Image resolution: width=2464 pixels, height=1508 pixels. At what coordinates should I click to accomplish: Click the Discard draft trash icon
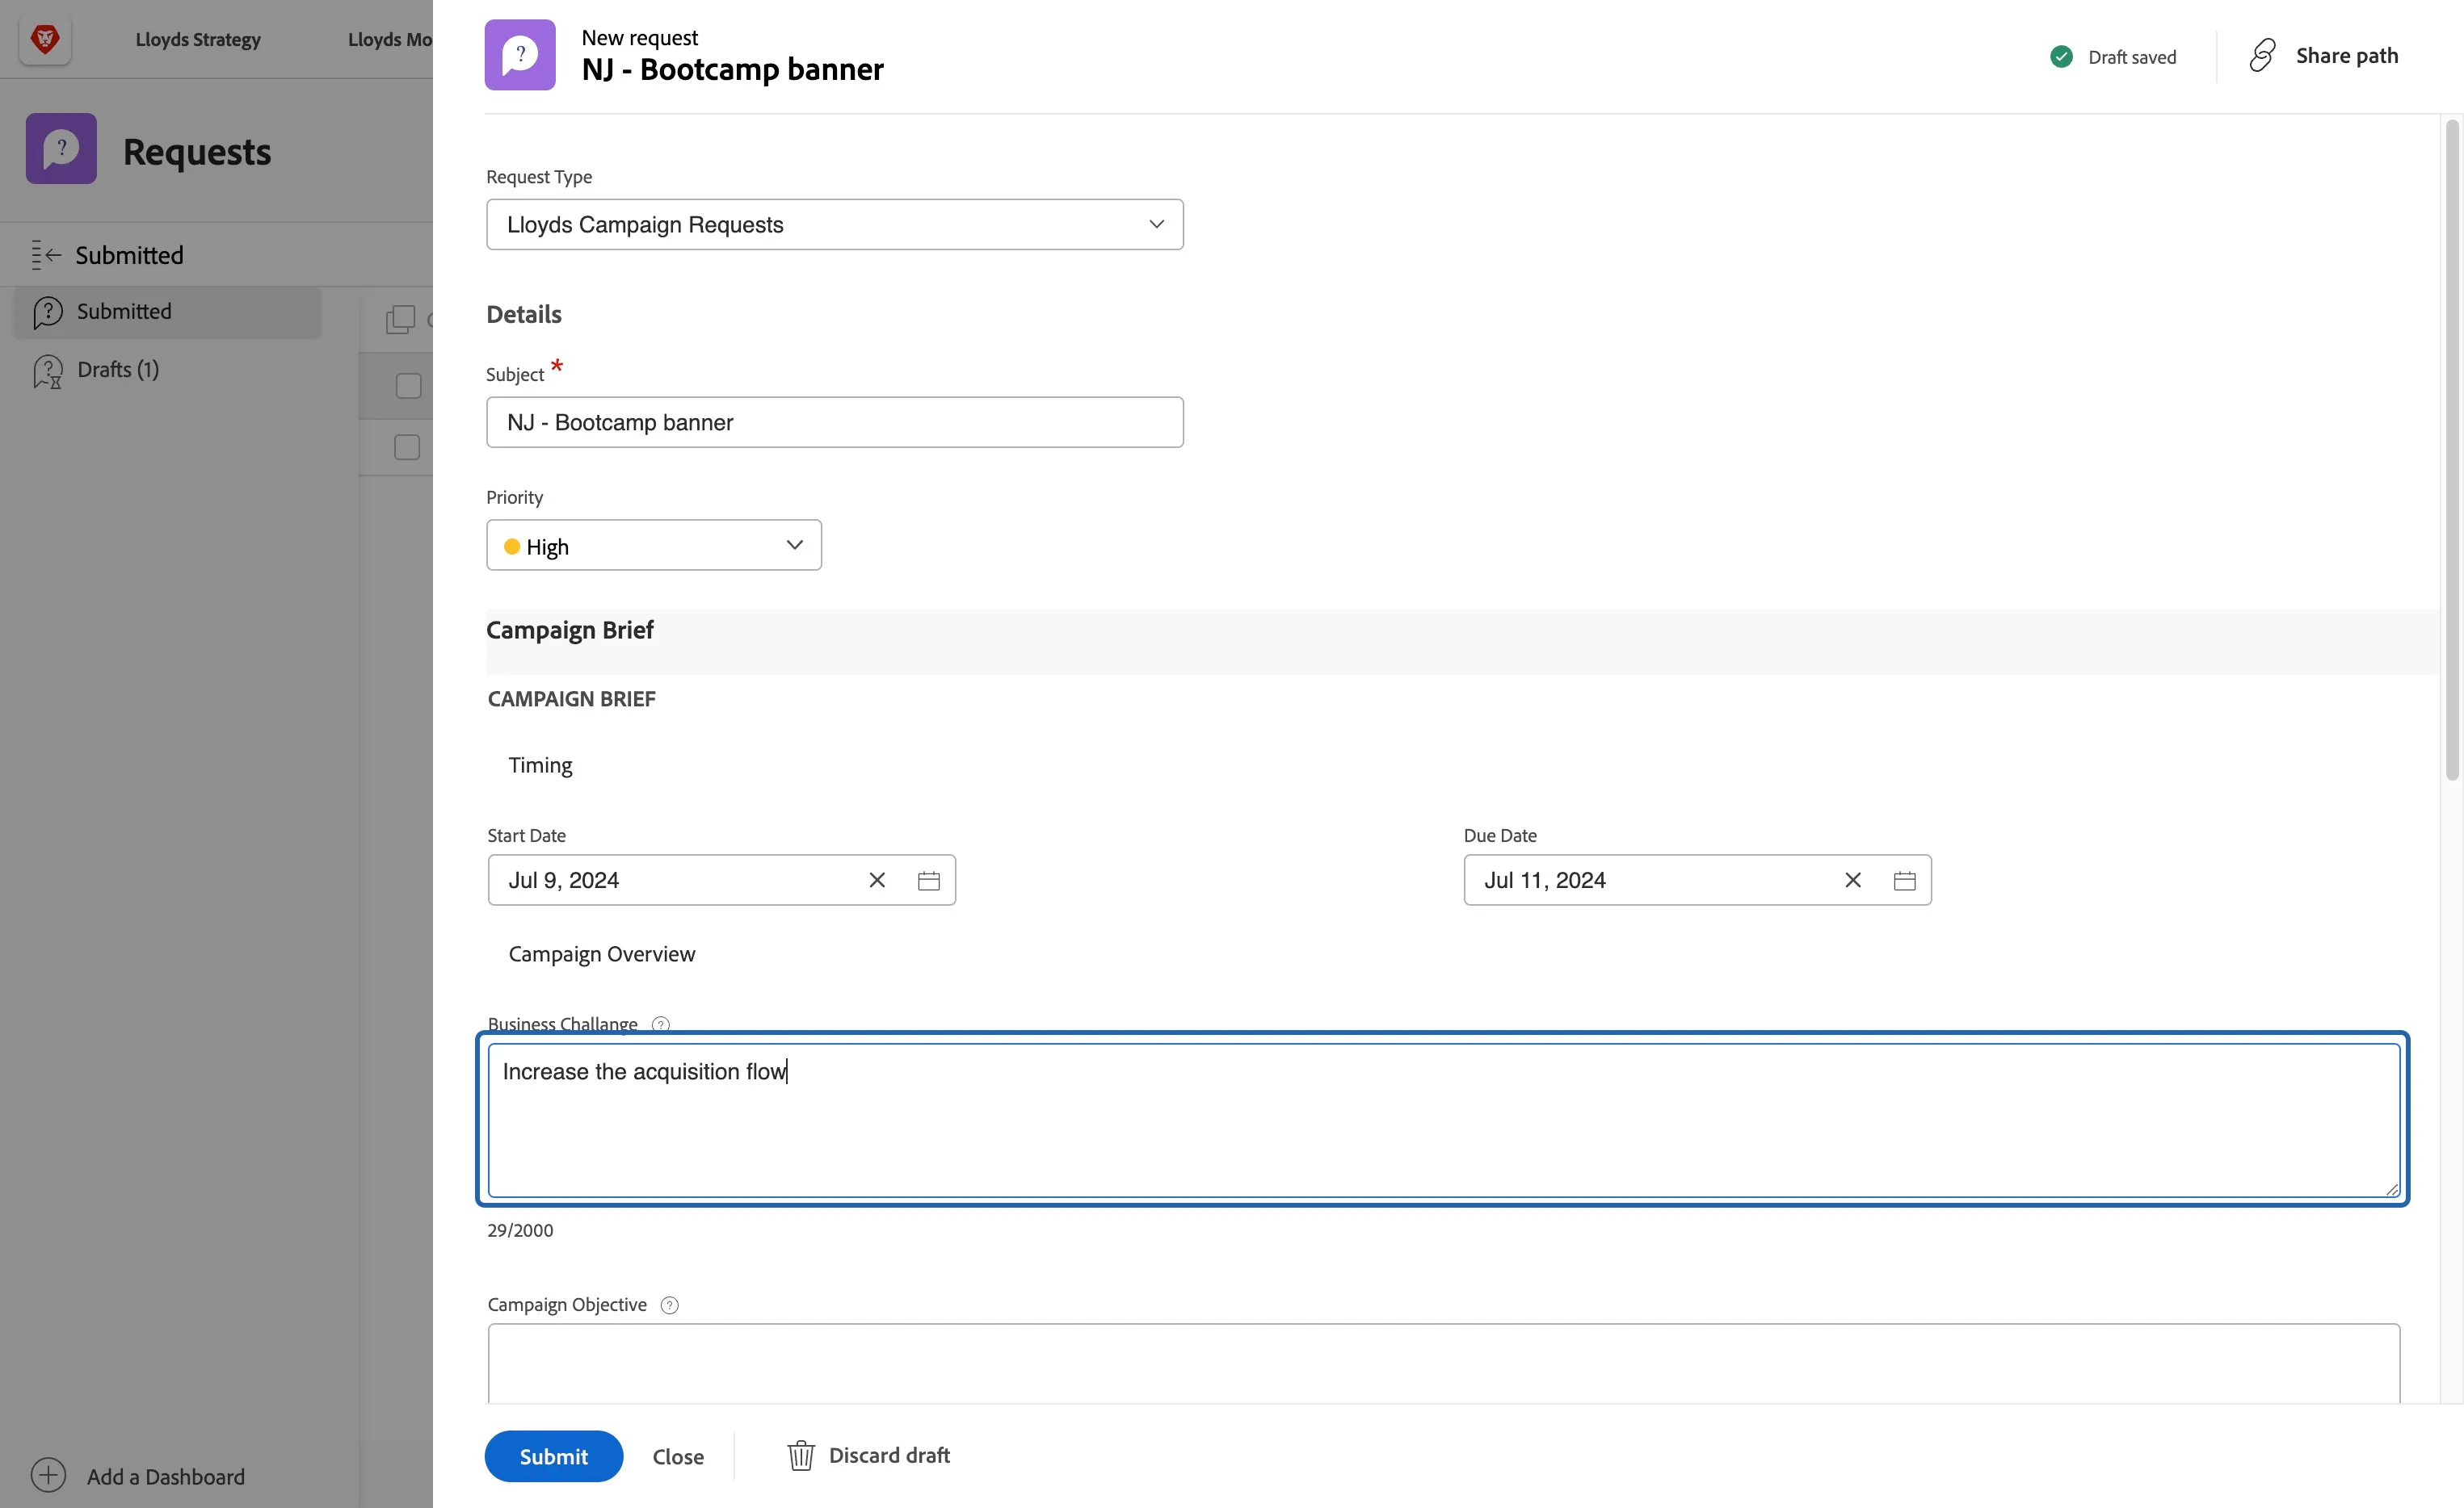(801, 1456)
